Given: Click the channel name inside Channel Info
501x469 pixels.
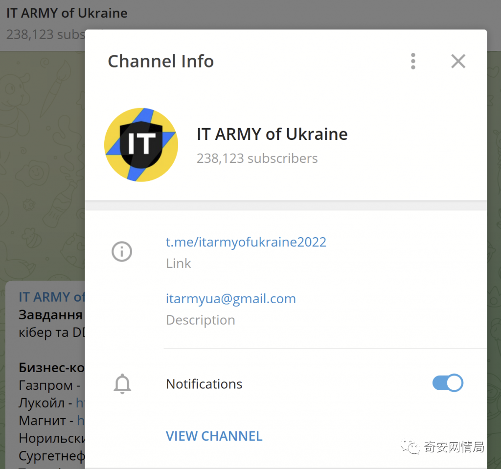Looking at the screenshot, I should [272, 134].
